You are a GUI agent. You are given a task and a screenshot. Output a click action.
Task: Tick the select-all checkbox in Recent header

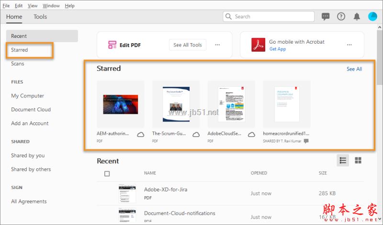pyautogui.click(x=107, y=174)
